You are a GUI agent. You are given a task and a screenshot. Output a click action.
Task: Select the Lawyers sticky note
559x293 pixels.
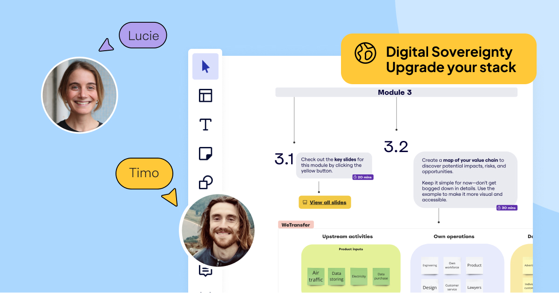click(x=474, y=286)
